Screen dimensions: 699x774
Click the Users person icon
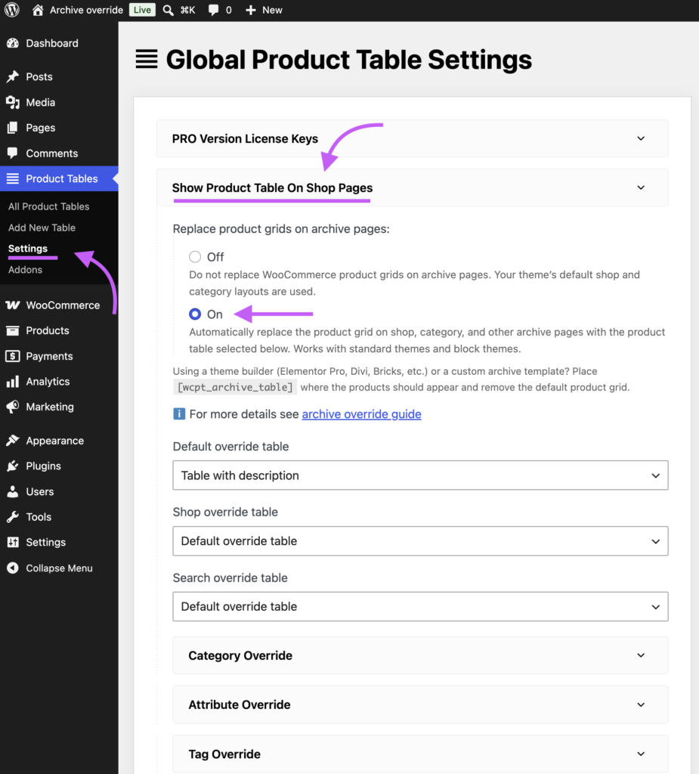13,491
